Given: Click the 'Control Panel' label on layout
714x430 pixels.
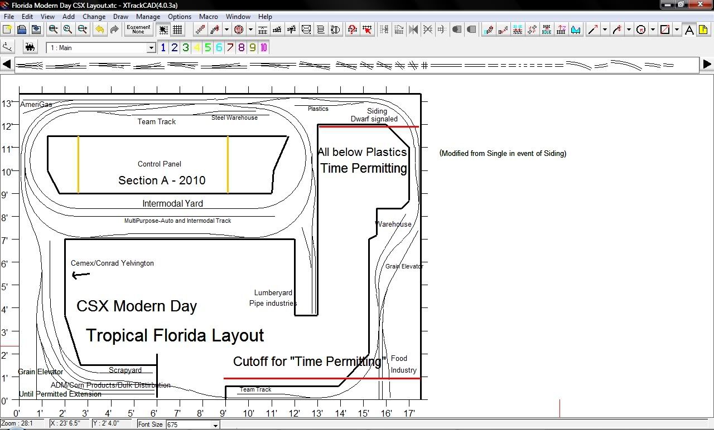Looking at the screenshot, I should [x=160, y=164].
